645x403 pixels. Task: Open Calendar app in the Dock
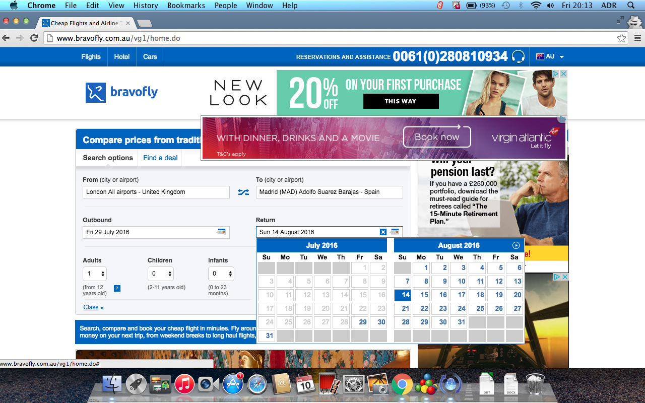(305, 385)
